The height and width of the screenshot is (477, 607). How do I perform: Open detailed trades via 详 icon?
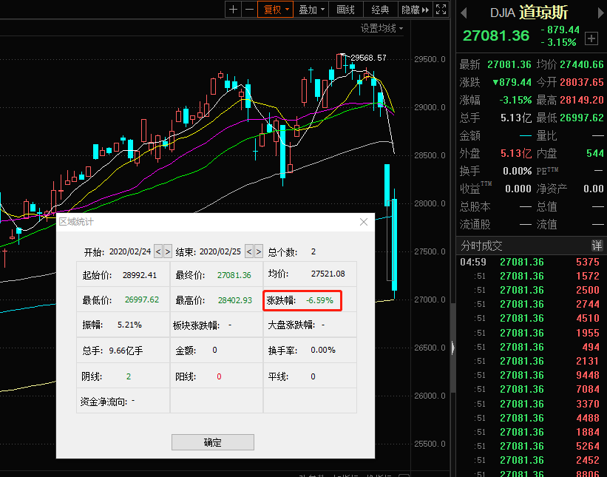[596, 246]
